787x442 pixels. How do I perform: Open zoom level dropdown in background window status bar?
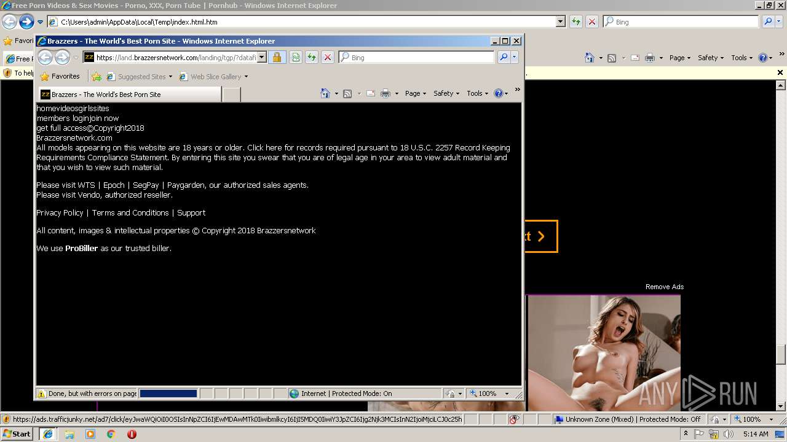coord(772,419)
